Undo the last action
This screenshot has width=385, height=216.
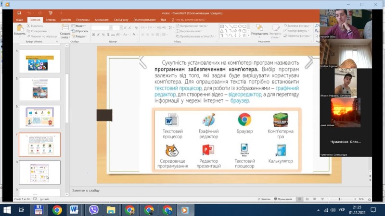tap(29, 13)
